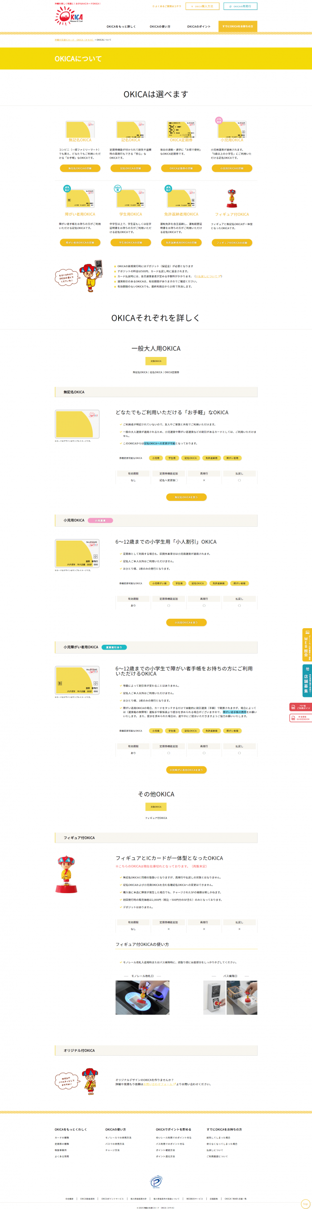Open footer link チャージ方法
312x1209 pixels.
(x=112, y=1150)
